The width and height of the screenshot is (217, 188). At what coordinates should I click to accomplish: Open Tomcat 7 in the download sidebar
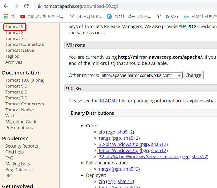tap(14, 38)
